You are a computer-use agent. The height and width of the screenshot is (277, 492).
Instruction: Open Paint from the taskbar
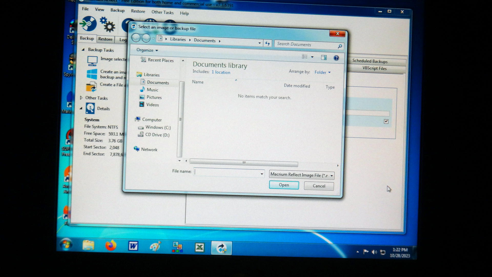155,247
